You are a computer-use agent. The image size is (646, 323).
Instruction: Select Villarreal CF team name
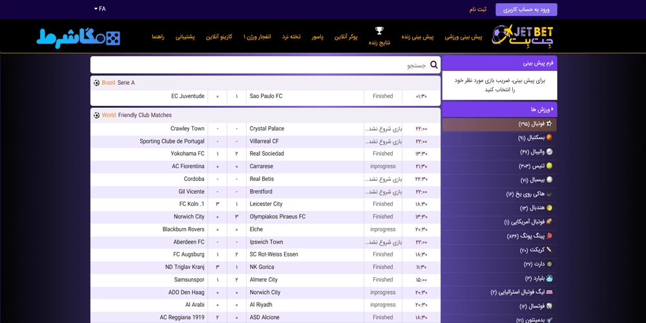click(264, 141)
